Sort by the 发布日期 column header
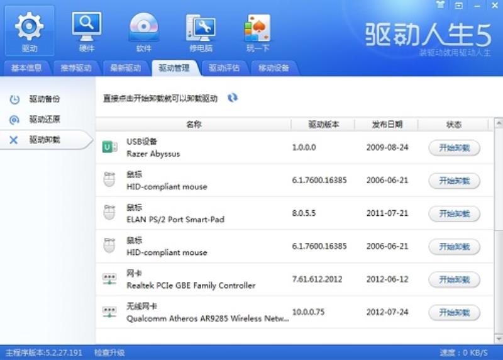This screenshot has width=503, height=360. point(387,124)
